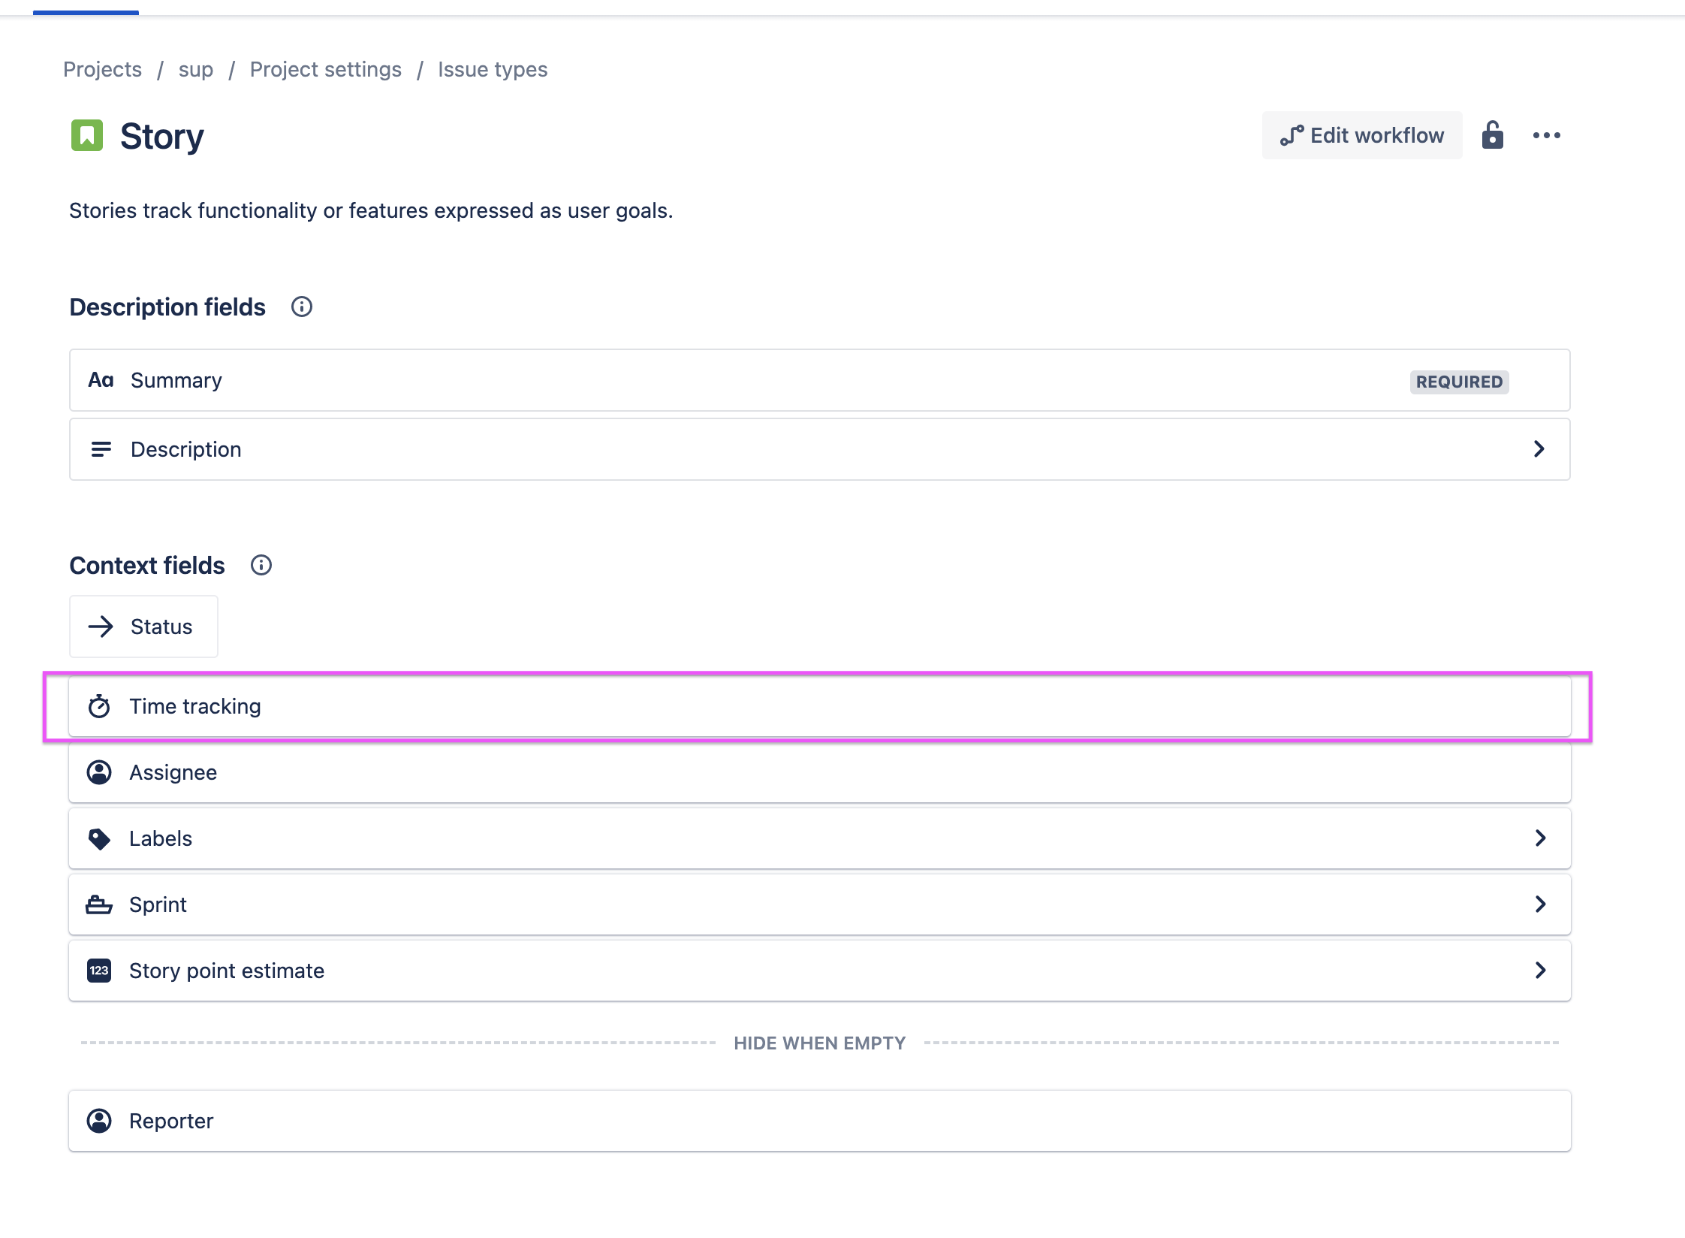The height and width of the screenshot is (1238, 1685).
Task: Click the lock icon near Edit workflow
Action: tap(1493, 135)
